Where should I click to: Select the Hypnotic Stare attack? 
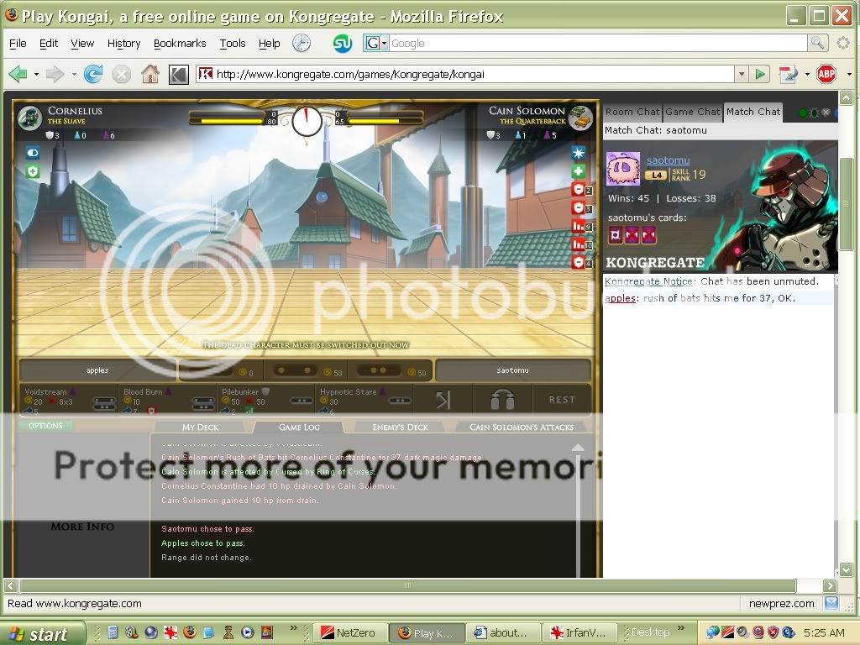coord(364,400)
